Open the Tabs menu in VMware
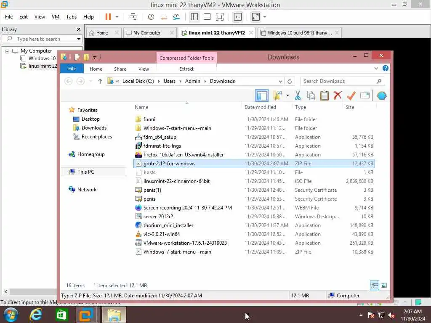Image resolution: width=431 pixels, height=323 pixels. click(71, 17)
